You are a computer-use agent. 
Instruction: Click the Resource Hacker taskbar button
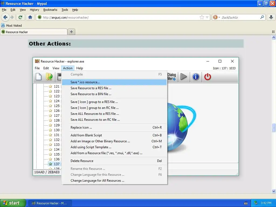(50, 203)
